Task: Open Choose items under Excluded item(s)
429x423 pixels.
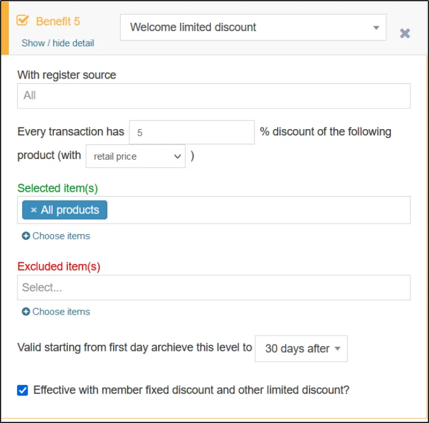Action: point(61,312)
